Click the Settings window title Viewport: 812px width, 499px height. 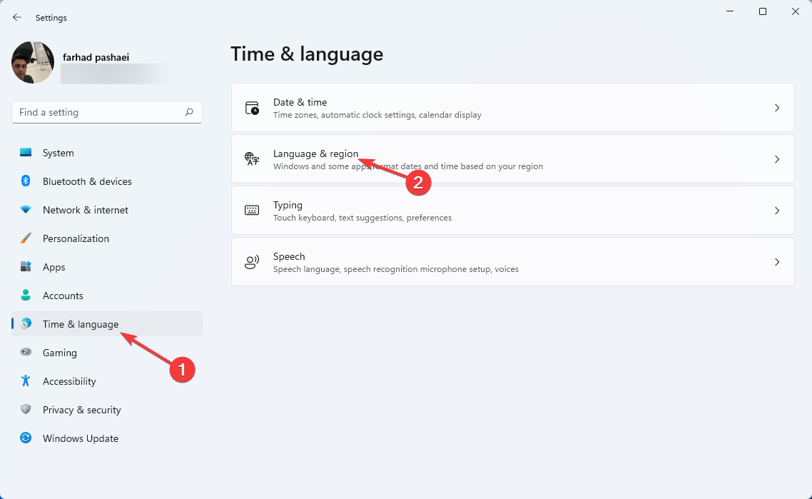[51, 18]
